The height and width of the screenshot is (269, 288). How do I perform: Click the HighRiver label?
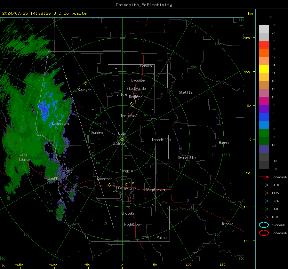[133, 225]
